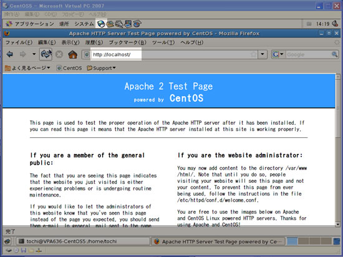The height and width of the screenshot is (257, 343).
Task: Go to the home page icon
Action: point(72,54)
